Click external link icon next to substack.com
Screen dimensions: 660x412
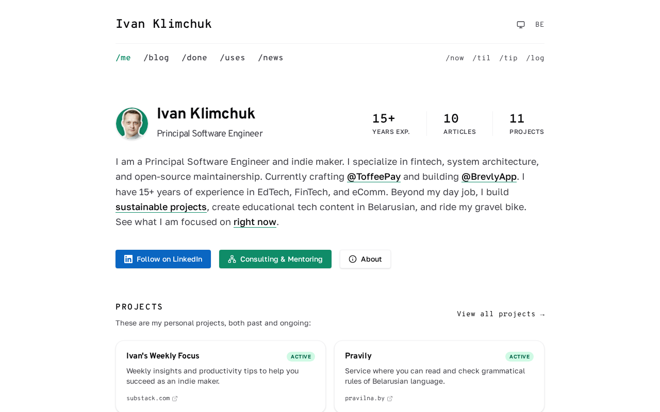click(x=175, y=399)
